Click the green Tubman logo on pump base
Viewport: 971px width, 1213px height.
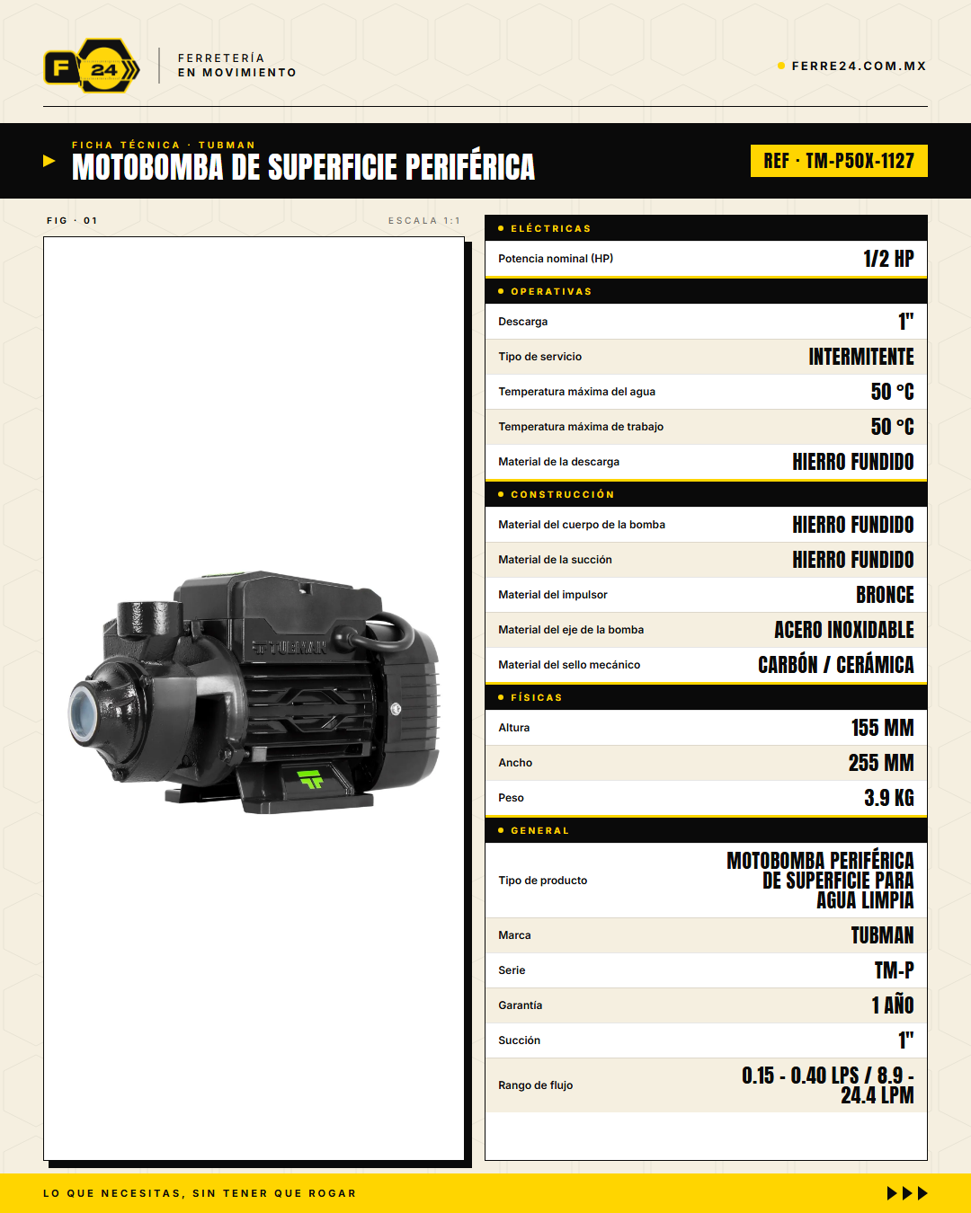[x=311, y=779]
